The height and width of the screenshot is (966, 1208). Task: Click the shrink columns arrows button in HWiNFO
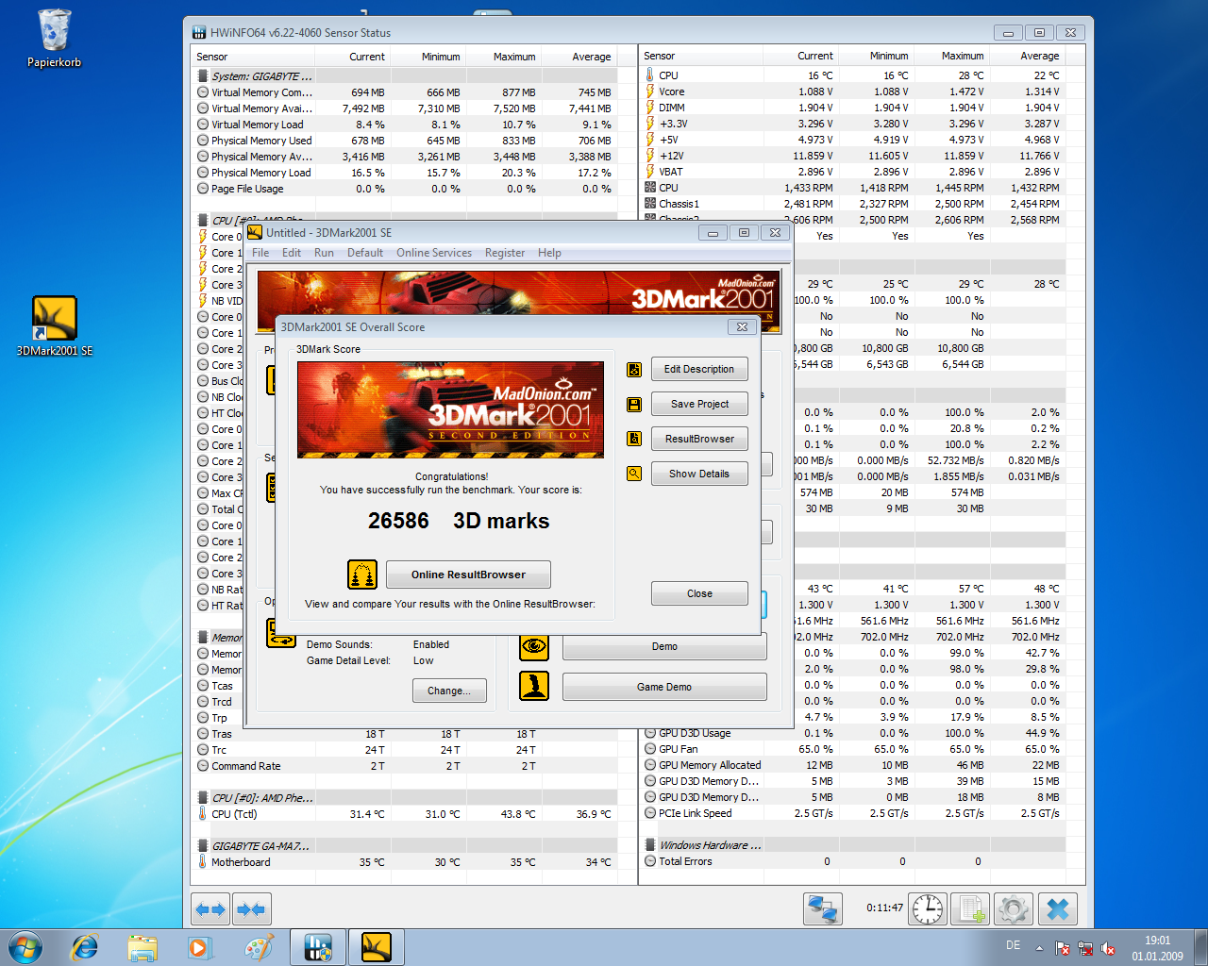pos(251,909)
